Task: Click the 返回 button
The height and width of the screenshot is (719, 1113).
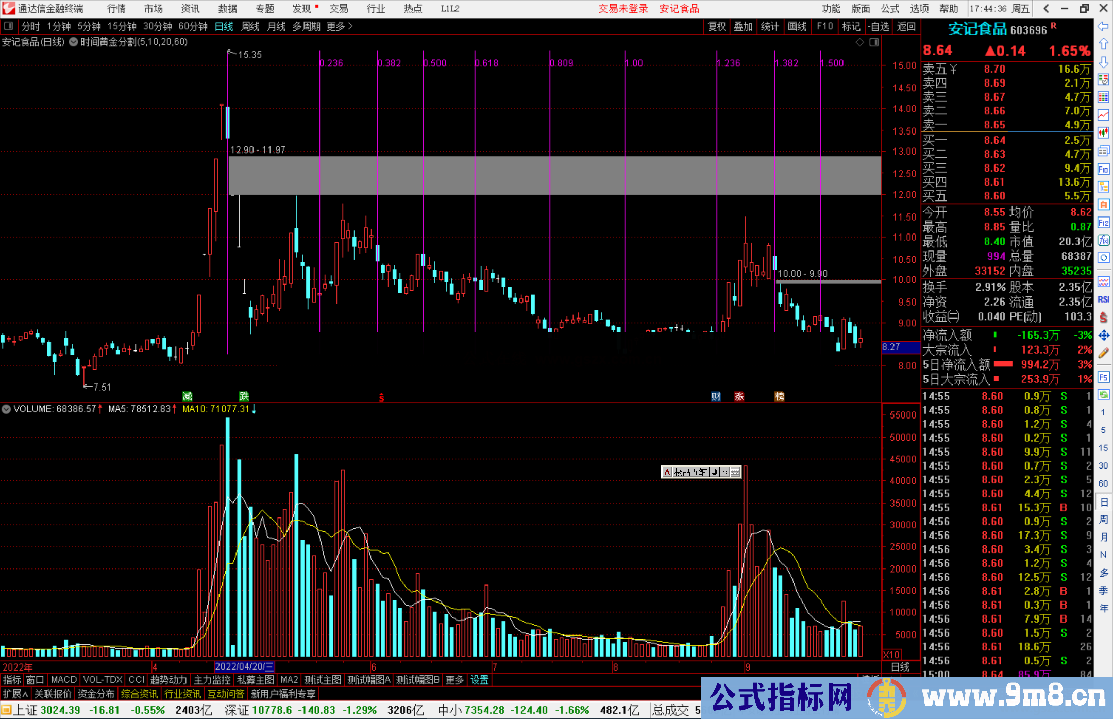Action: point(906,26)
